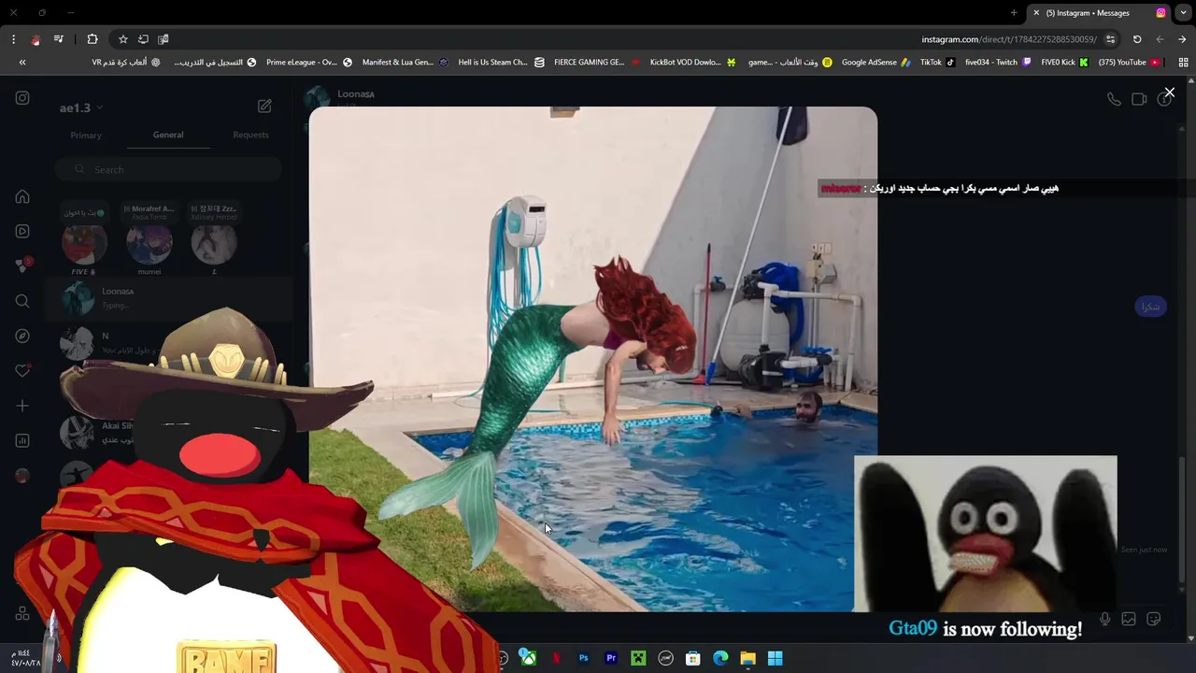Open the dashboard chart icon in sidebar
The width and height of the screenshot is (1196, 673).
pyautogui.click(x=22, y=440)
